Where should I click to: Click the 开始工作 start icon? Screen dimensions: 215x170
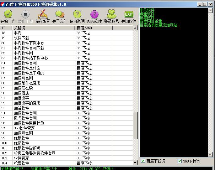pyautogui.click(x=8, y=14)
